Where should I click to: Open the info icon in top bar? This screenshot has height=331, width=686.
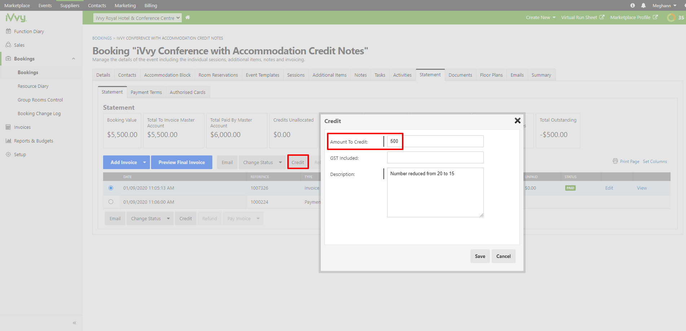coord(633,5)
